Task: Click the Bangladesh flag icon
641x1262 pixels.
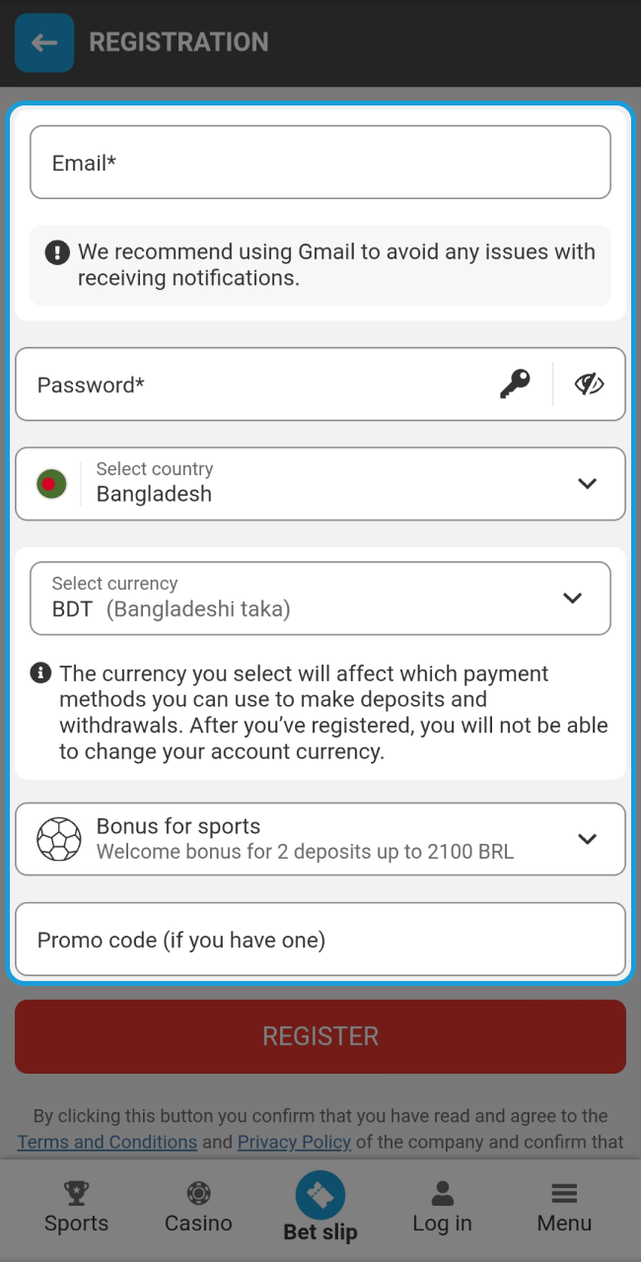Action: (x=51, y=484)
